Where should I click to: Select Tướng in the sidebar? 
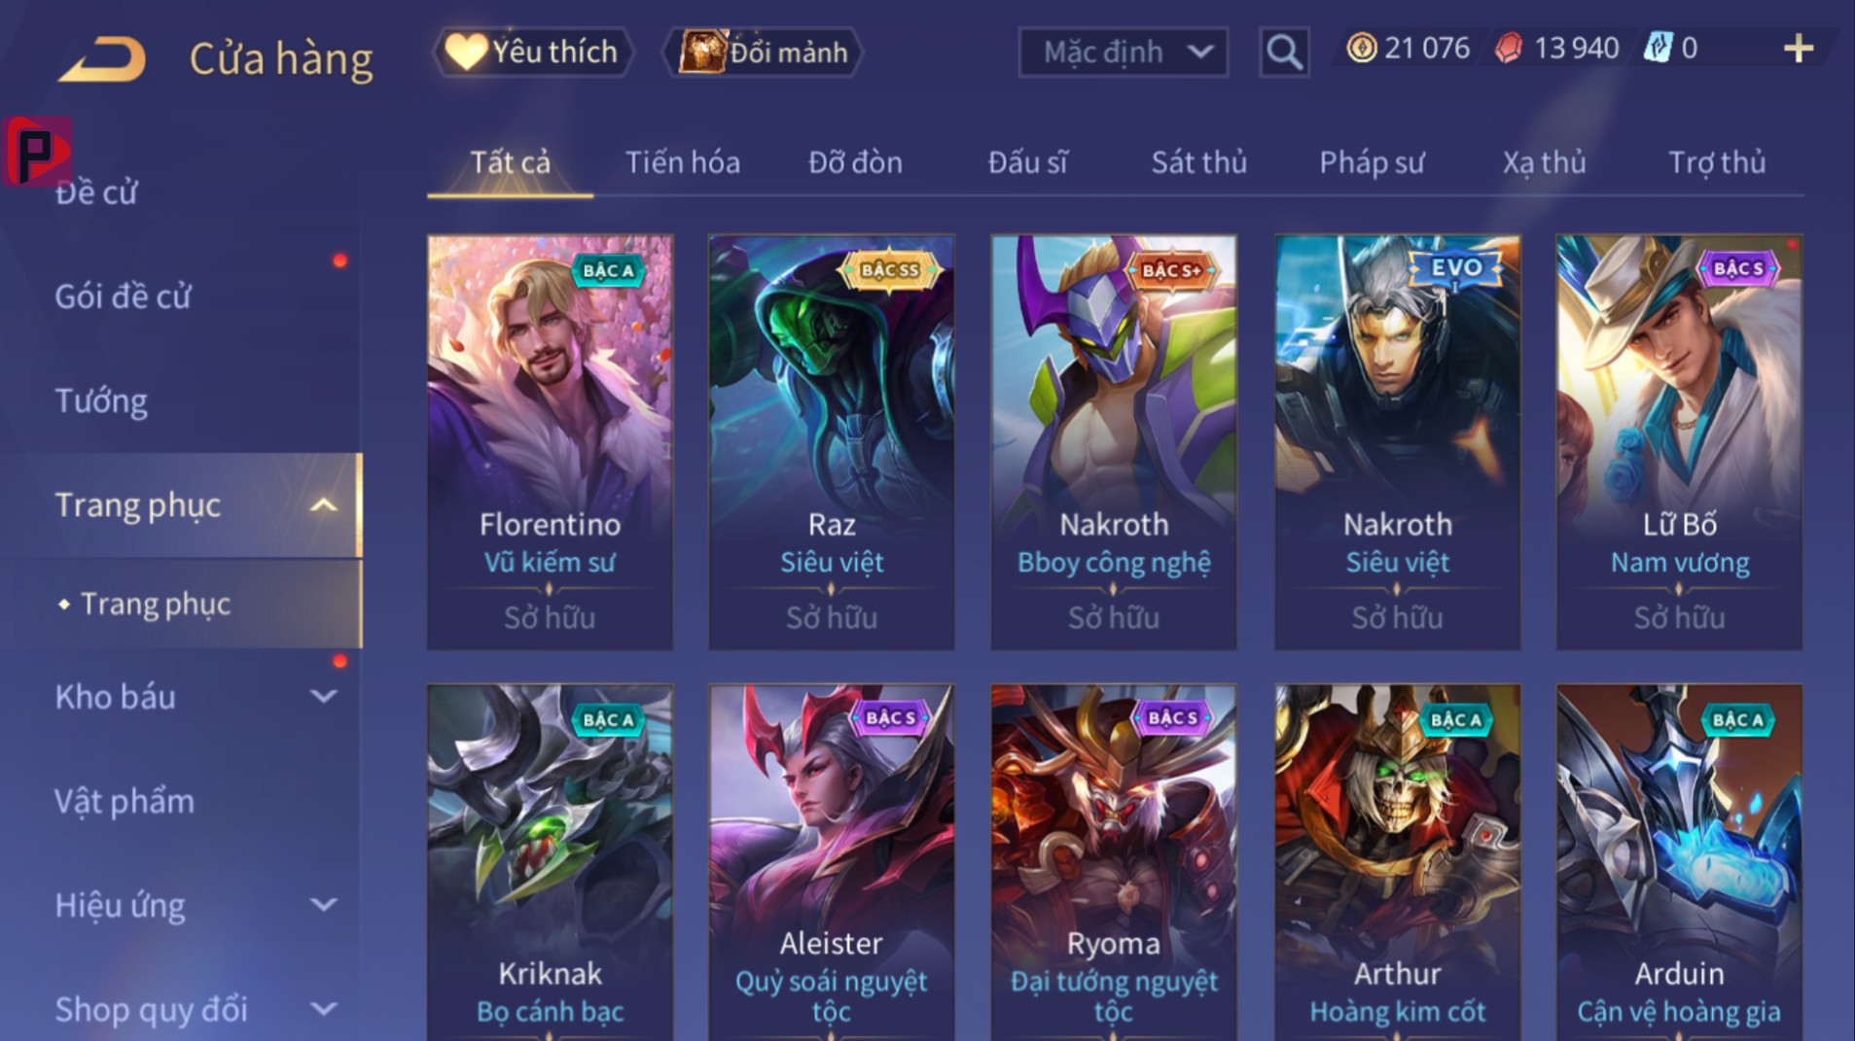click(101, 400)
